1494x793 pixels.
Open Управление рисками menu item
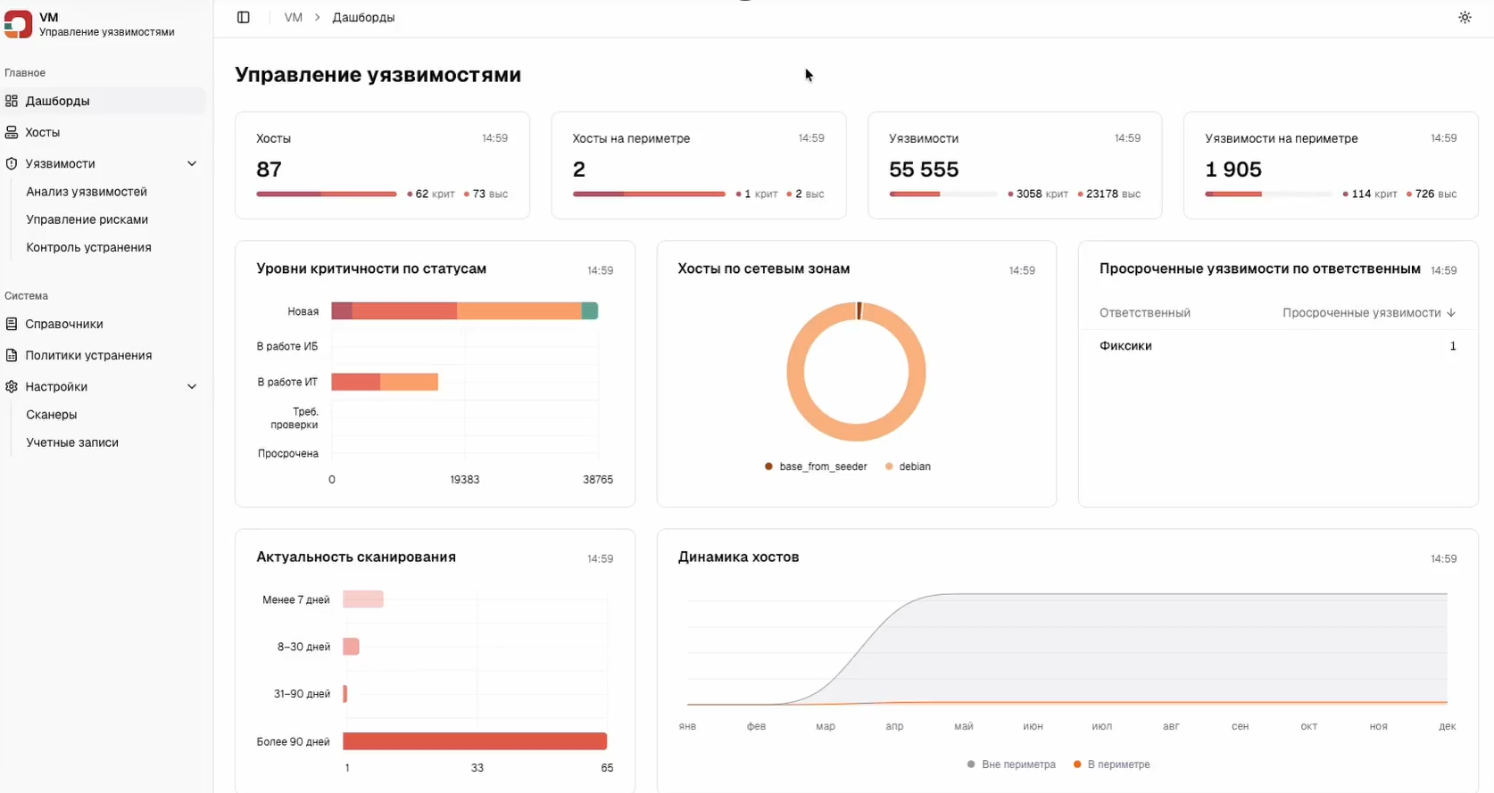(87, 219)
